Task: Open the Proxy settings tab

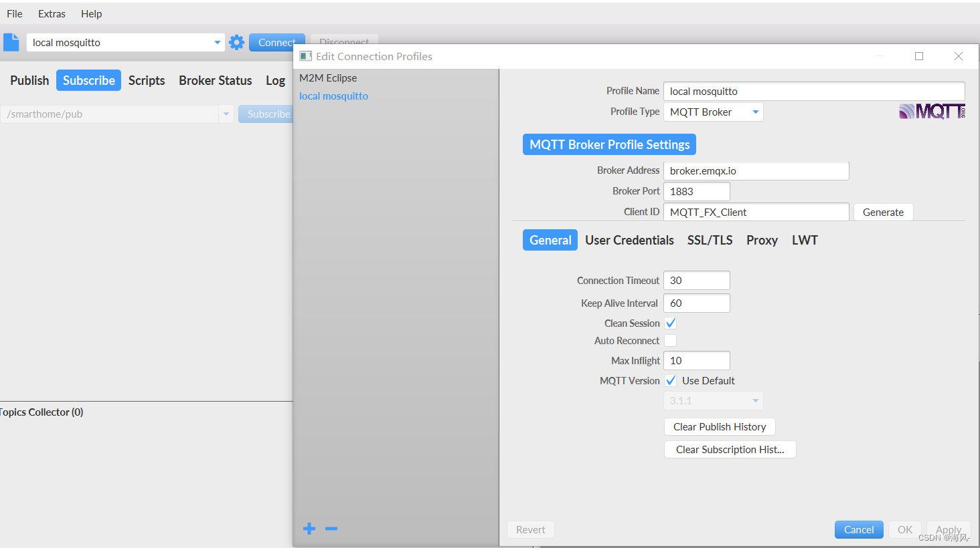Action: [762, 240]
